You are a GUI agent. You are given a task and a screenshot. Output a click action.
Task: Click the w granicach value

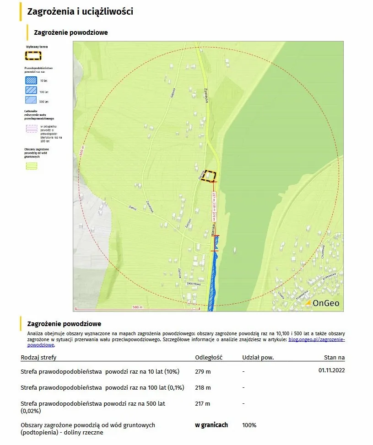211,425
